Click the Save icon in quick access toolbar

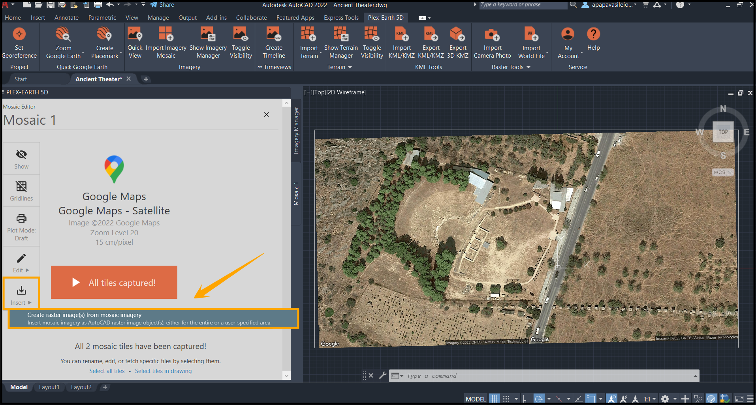(51, 5)
